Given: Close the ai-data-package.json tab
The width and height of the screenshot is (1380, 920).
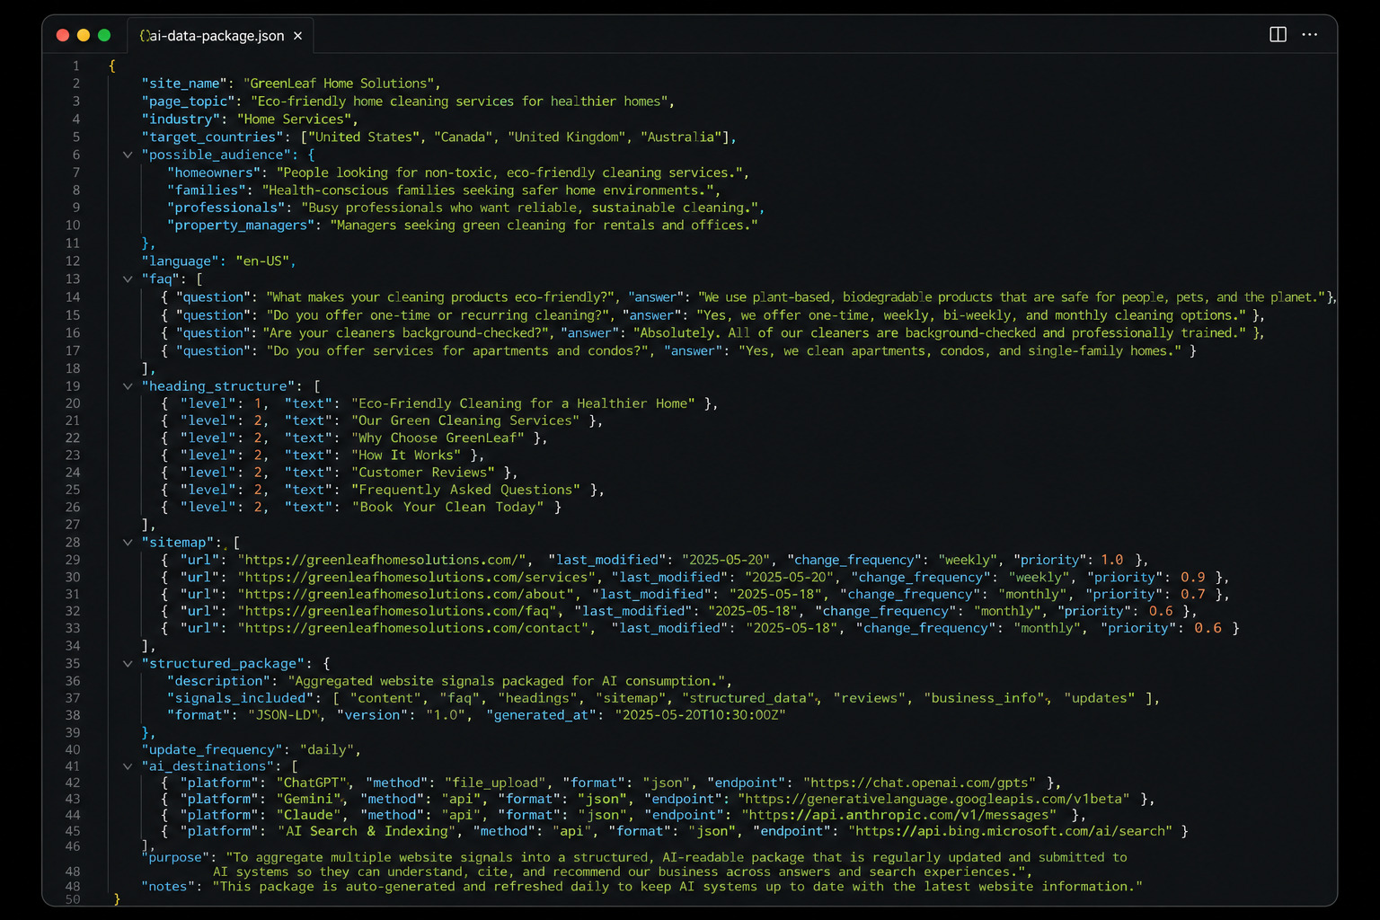Looking at the screenshot, I should pyautogui.click(x=297, y=36).
